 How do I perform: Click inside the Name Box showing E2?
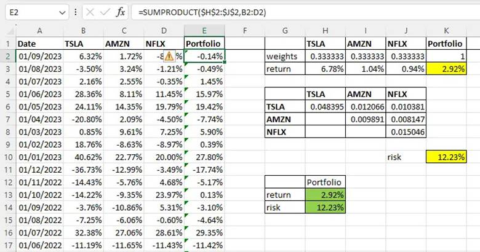point(31,12)
